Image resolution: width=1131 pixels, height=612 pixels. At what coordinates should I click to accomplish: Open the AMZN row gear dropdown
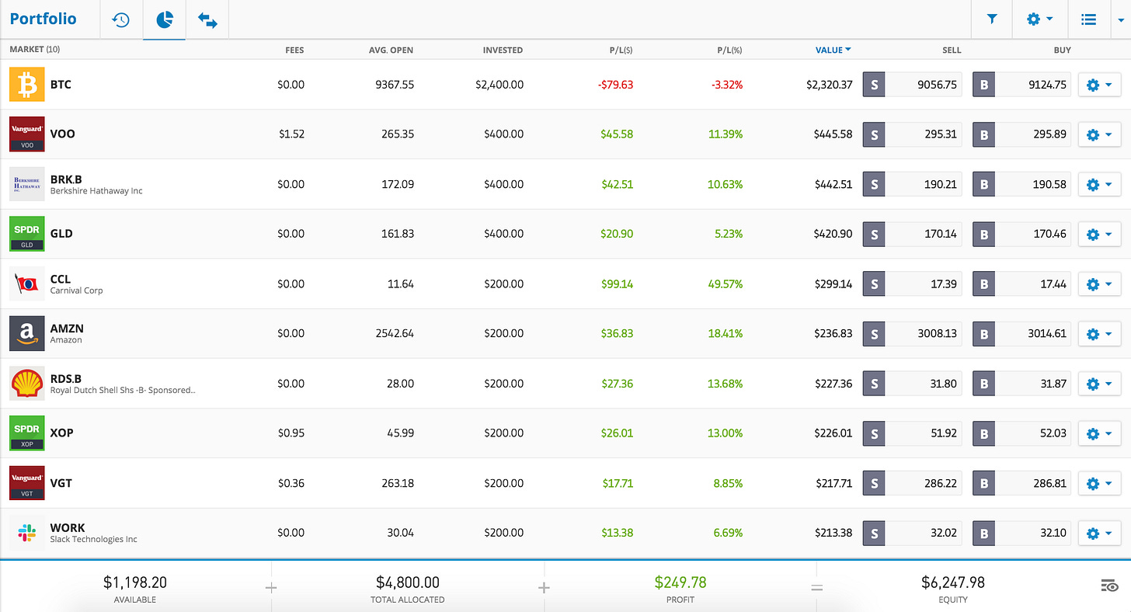(x=1099, y=334)
